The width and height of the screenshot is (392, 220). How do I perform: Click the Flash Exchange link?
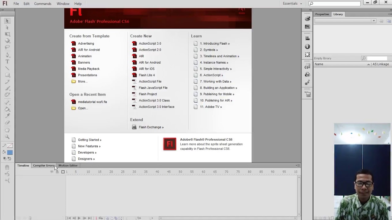[148, 127]
